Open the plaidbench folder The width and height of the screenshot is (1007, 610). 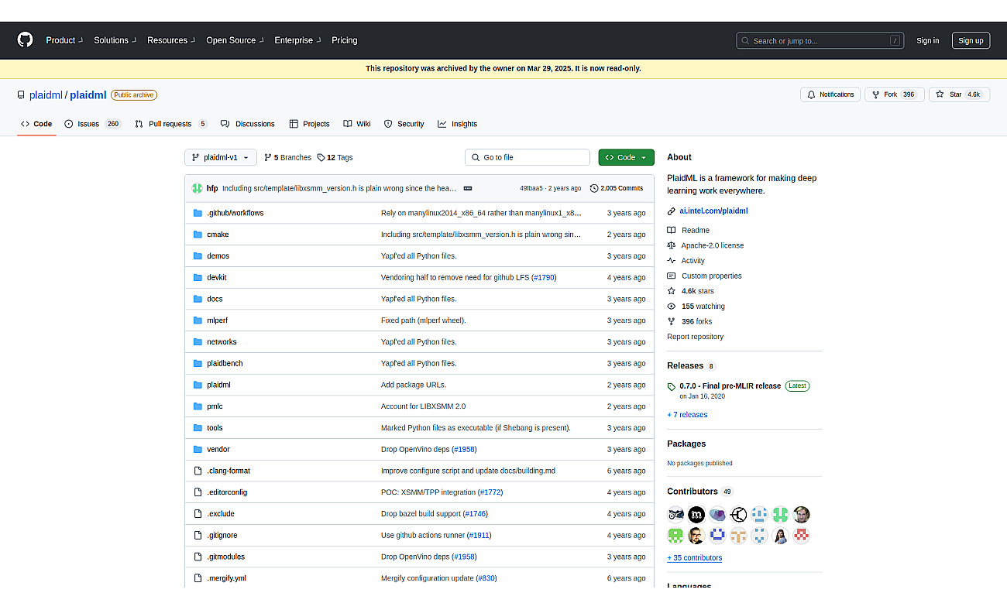pyautogui.click(x=225, y=363)
